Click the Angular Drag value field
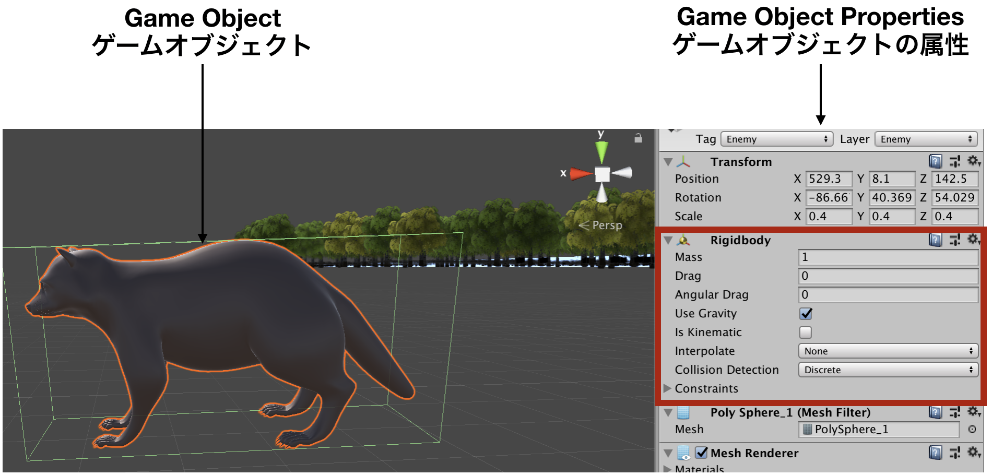The width and height of the screenshot is (992, 475). click(888, 294)
